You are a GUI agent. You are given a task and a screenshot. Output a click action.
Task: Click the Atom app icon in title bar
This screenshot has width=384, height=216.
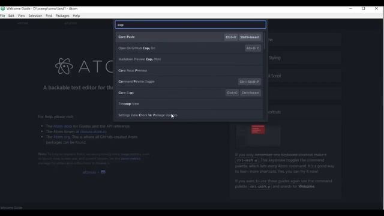coord(2,8)
